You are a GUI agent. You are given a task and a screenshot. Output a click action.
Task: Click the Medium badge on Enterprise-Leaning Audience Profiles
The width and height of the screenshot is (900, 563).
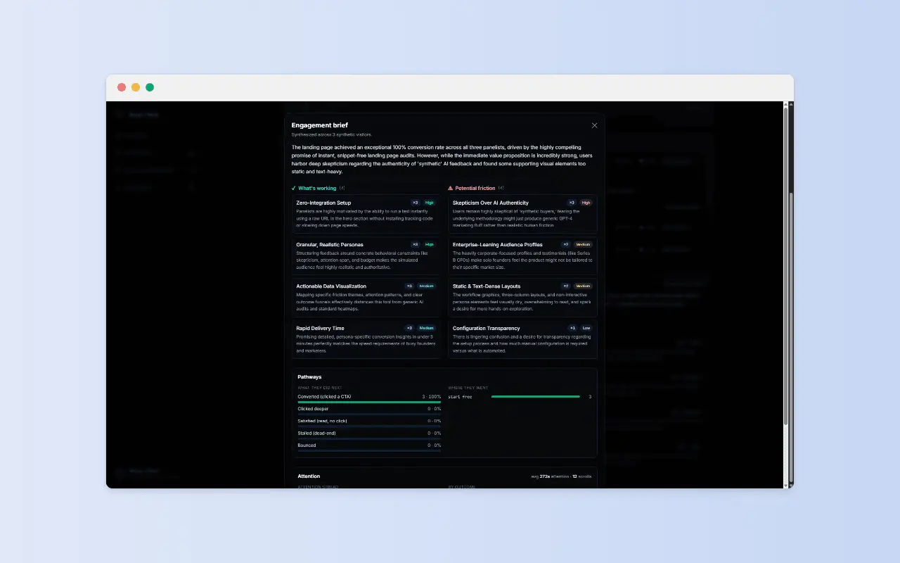[583, 244]
